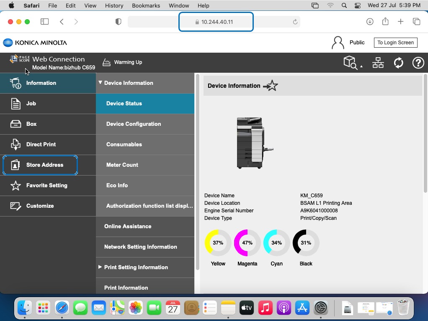The image size is (428, 321).
Task: Collapse the Device Information tree section
Action: (101, 83)
